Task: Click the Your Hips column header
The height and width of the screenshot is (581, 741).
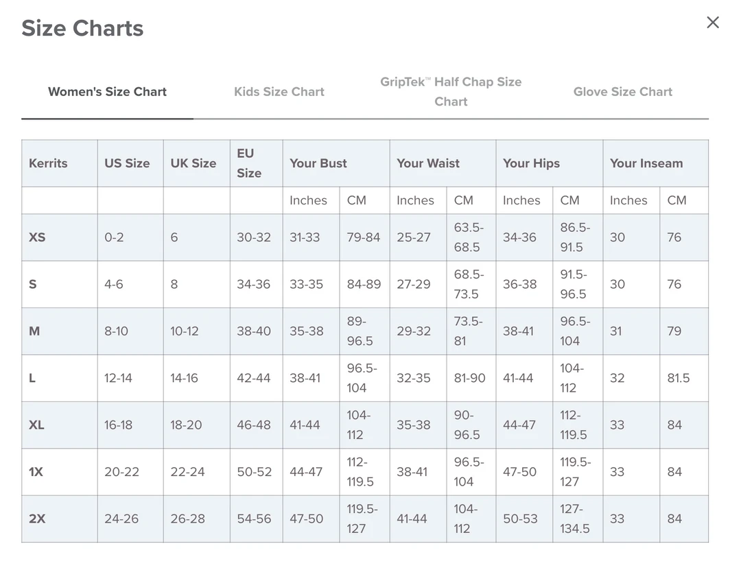Action: click(531, 163)
